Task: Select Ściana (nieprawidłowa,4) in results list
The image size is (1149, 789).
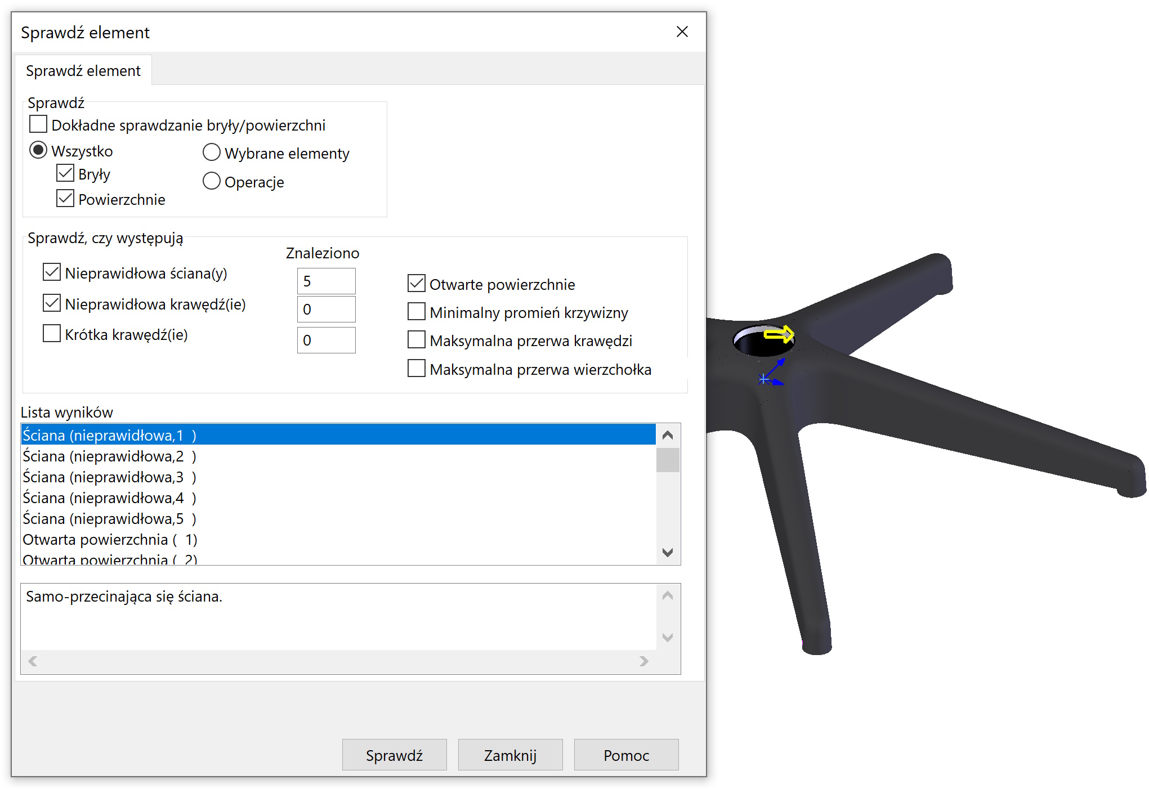Action: point(338,497)
